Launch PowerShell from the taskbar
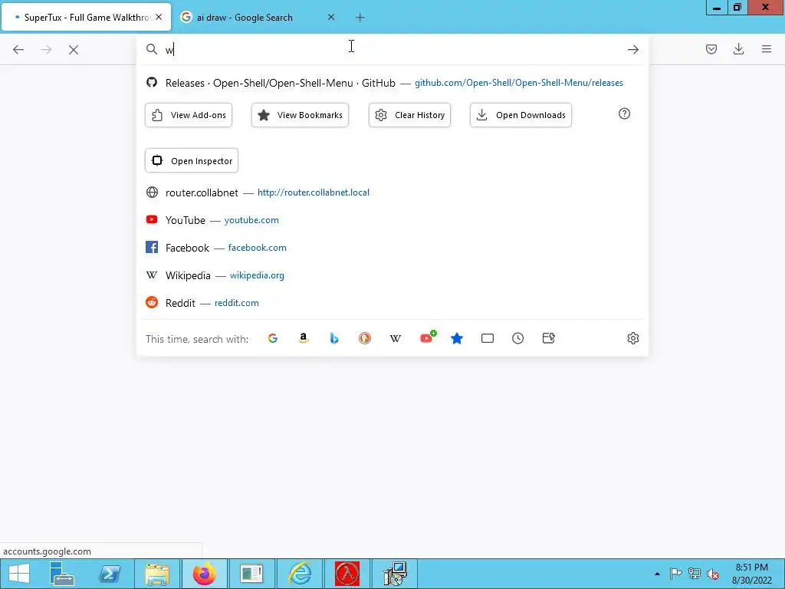The width and height of the screenshot is (785, 589). [110, 574]
